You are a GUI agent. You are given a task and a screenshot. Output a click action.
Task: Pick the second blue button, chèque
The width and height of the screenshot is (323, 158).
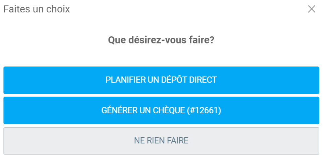tap(161, 111)
